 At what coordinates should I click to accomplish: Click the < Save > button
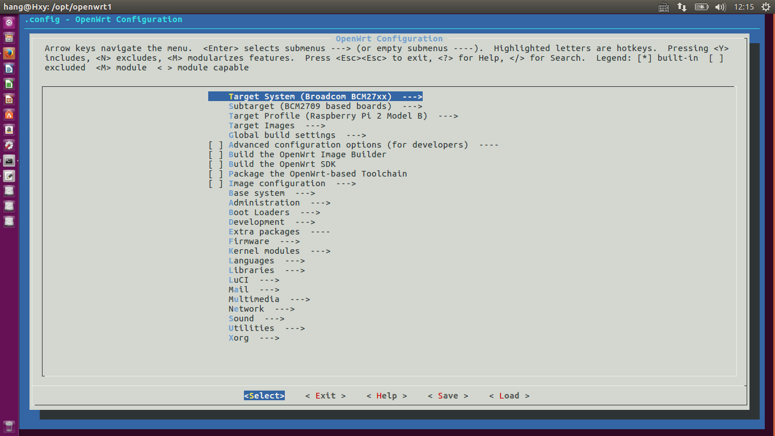[448, 396]
